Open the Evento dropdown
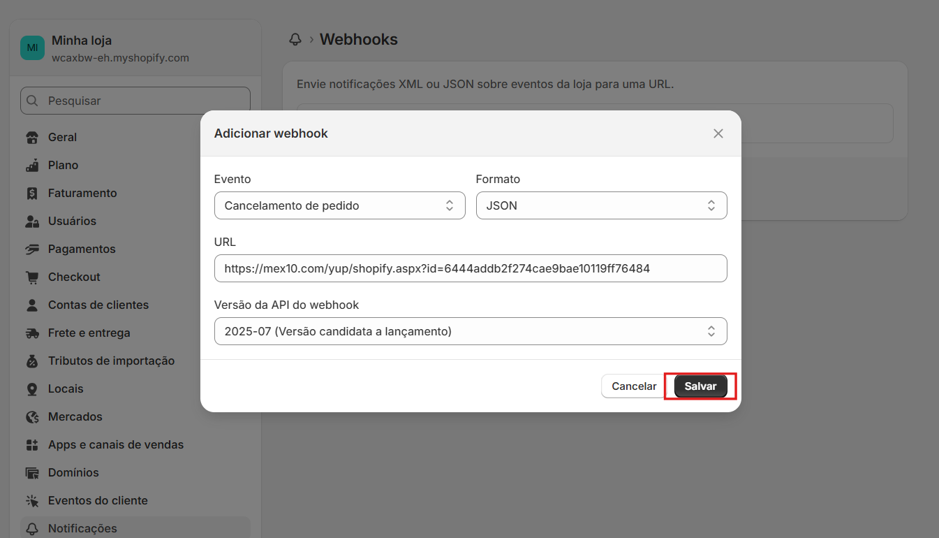This screenshot has height=538, width=939. pos(339,205)
